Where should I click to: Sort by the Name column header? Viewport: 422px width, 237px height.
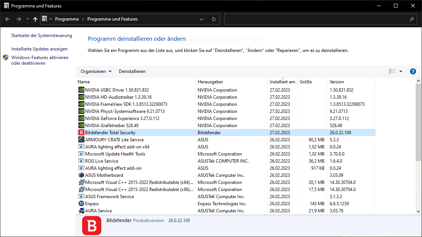(x=136, y=82)
